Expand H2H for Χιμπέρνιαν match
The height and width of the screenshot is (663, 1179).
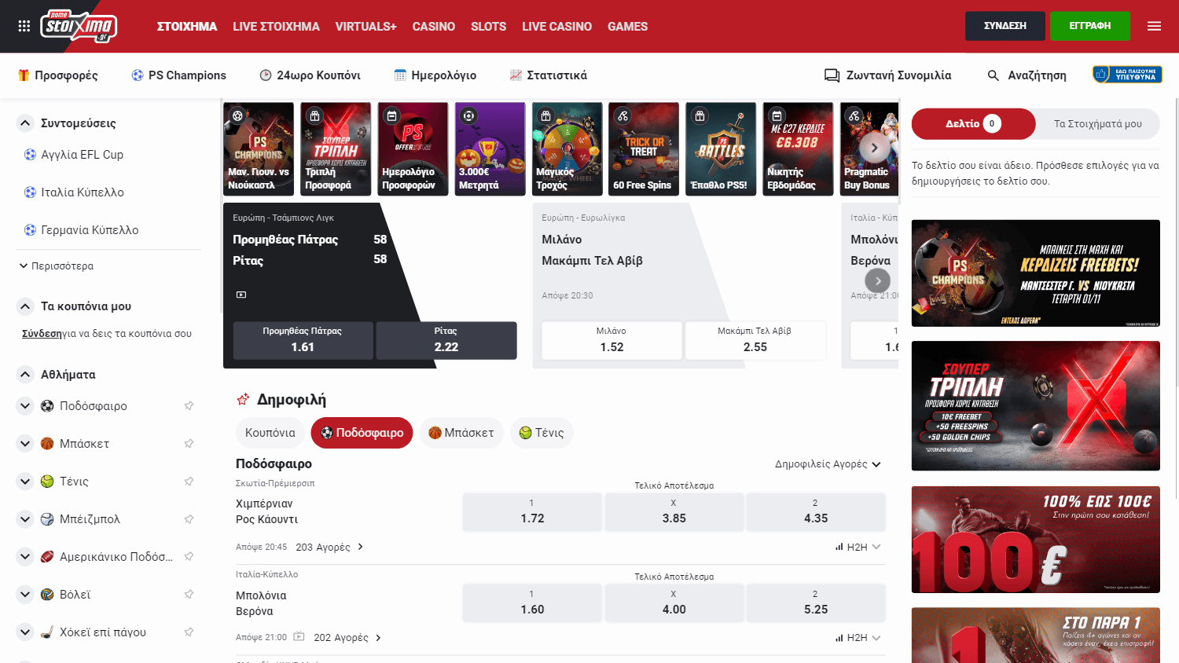(x=858, y=547)
